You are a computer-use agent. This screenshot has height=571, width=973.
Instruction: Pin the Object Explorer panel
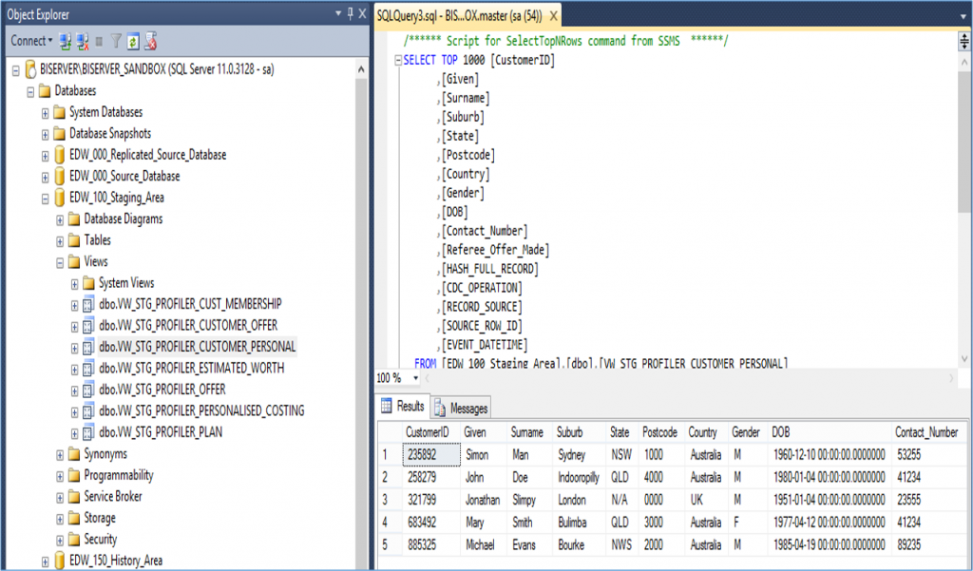350,13
